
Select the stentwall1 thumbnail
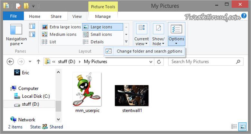(x=132, y=96)
